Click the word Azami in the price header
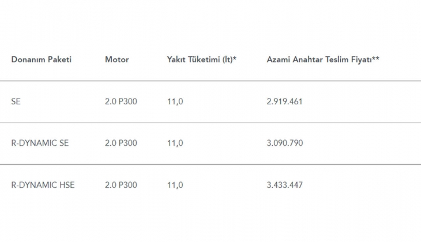Image resolution: width=421 pixels, height=242 pixels. point(278,59)
